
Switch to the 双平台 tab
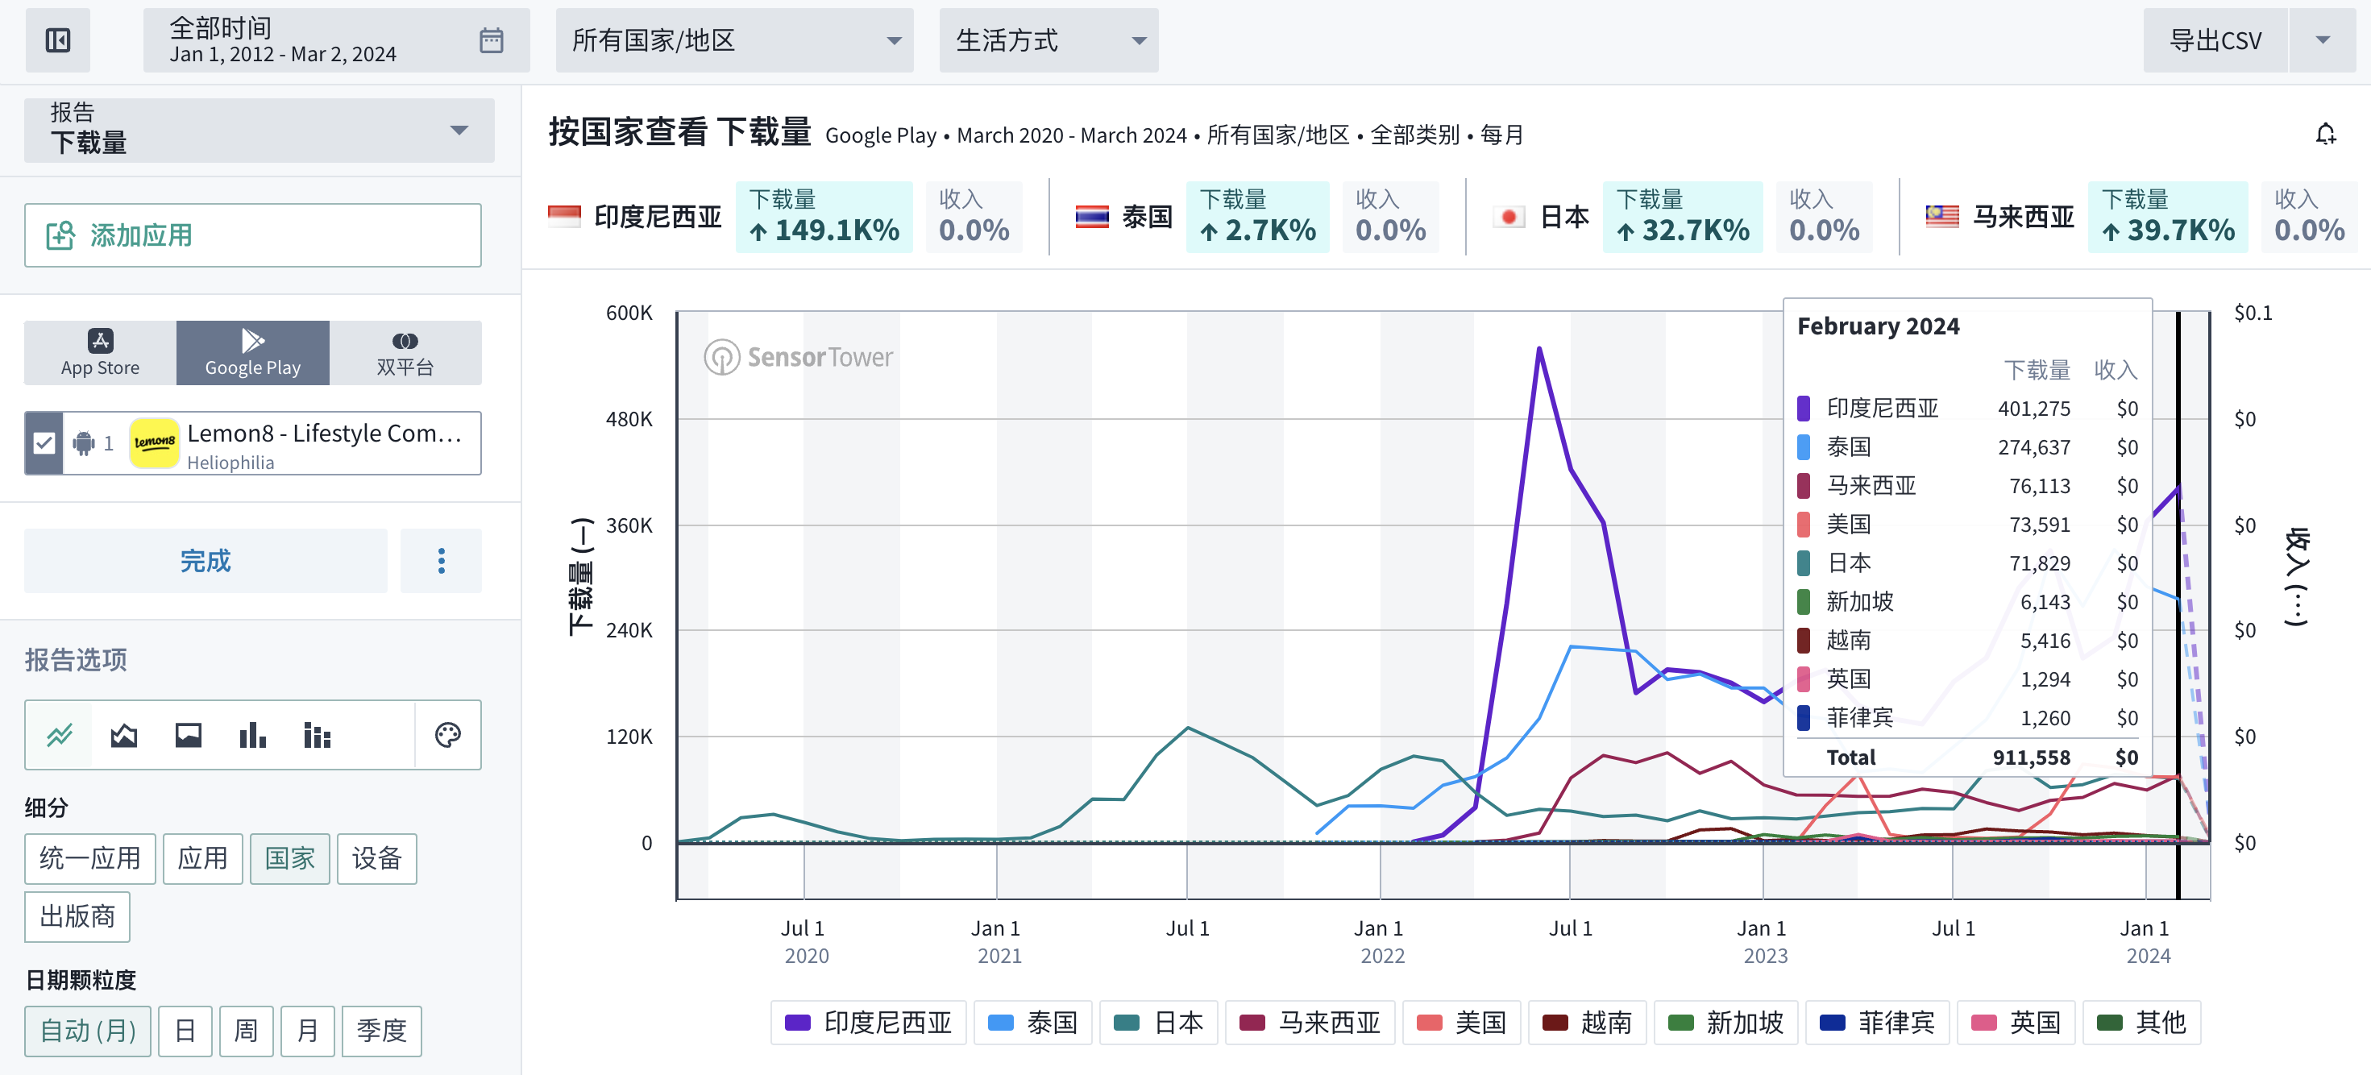pos(405,352)
